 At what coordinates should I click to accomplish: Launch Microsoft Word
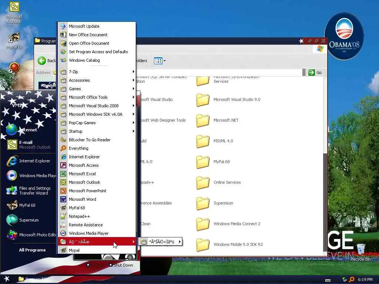point(97,199)
